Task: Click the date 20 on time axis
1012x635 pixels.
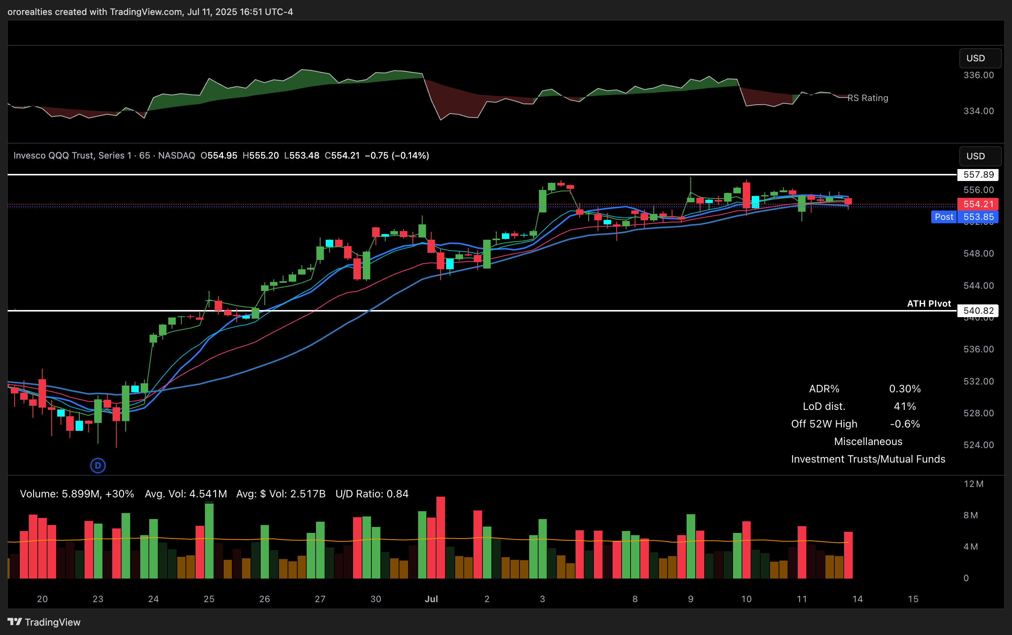Action: click(42, 599)
